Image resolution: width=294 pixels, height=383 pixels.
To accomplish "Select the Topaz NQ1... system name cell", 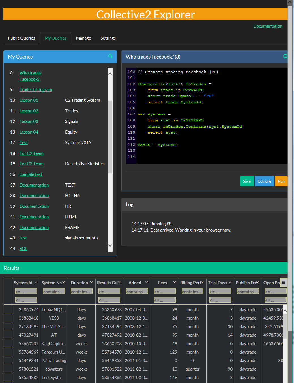I will (54, 310).
